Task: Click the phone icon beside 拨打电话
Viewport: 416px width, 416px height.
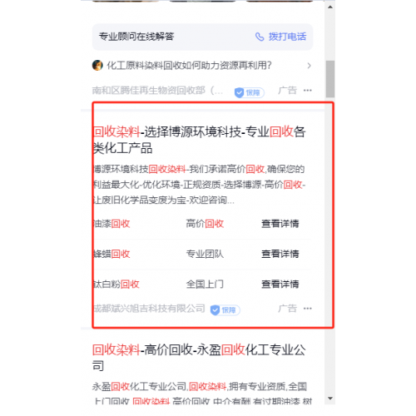Action: click(x=260, y=37)
